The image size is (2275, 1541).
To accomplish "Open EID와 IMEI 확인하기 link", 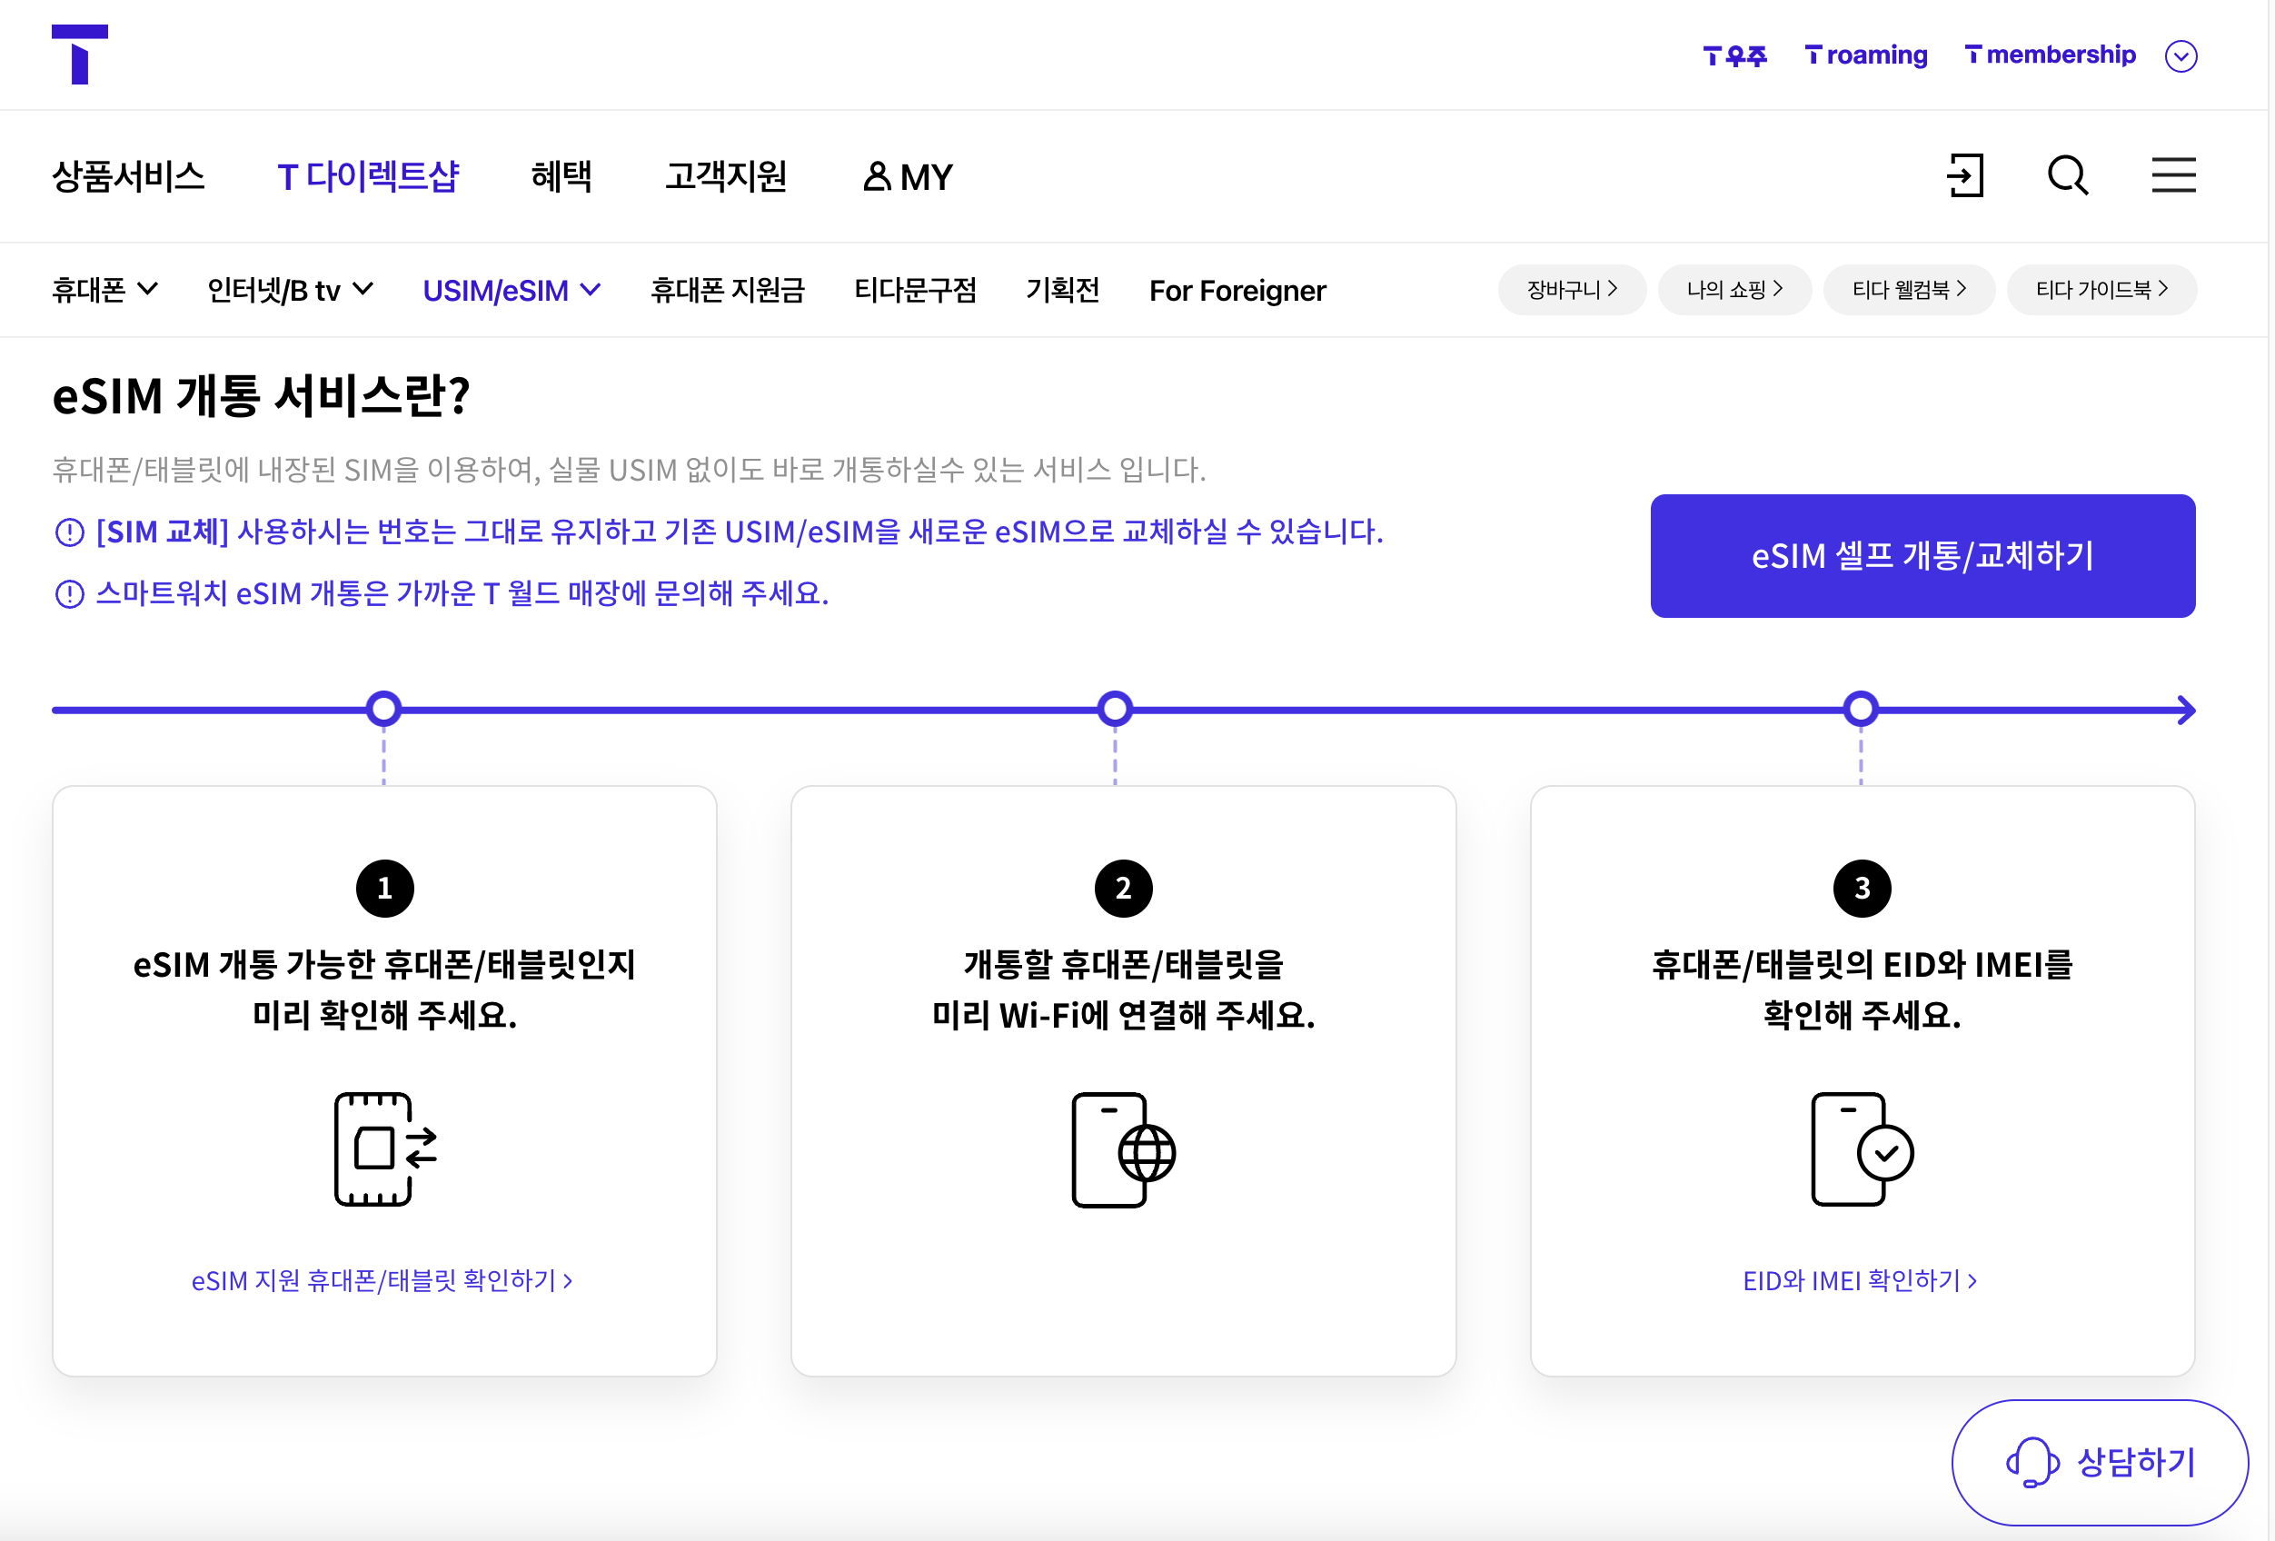I will tap(1860, 1280).
